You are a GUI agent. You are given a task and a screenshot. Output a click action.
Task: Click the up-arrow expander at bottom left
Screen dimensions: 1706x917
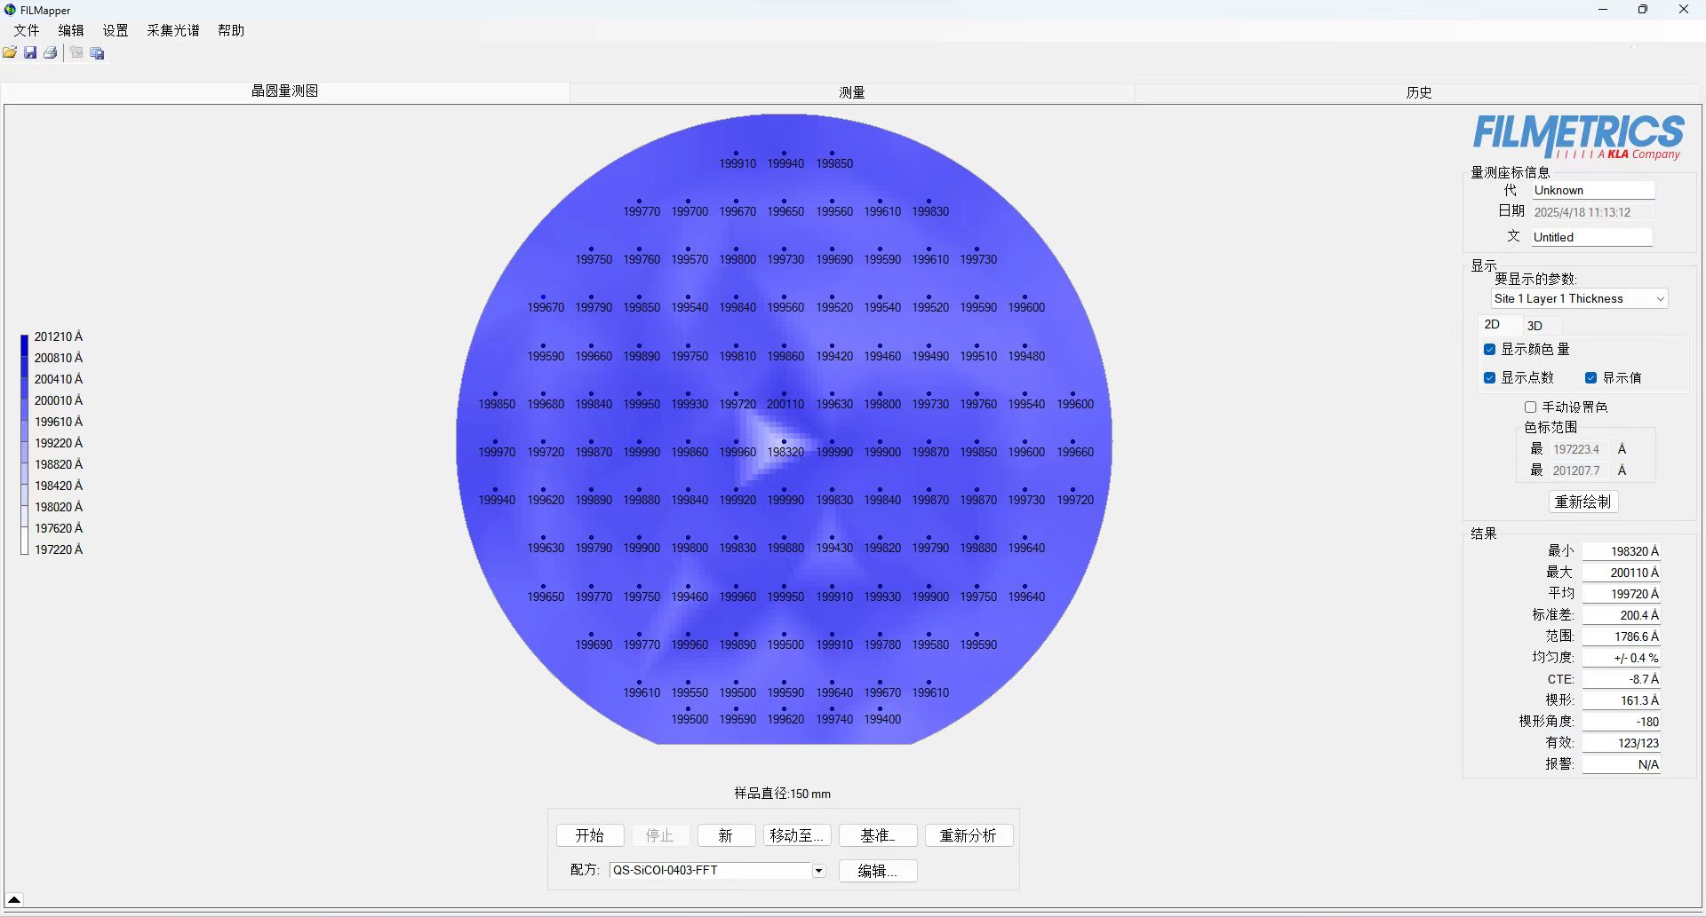click(14, 899)
